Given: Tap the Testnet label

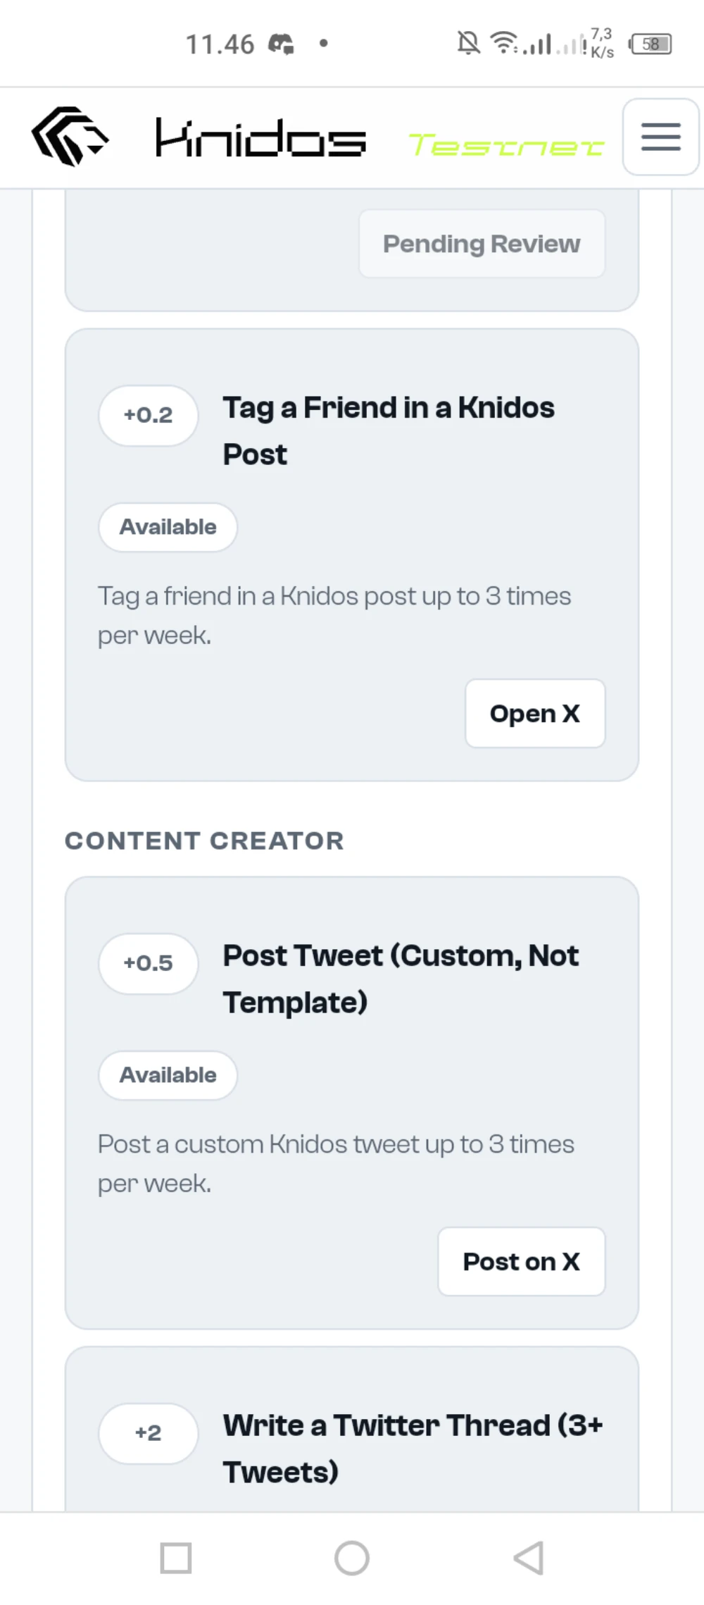Looking at the screenshot, I should pyautogui.click(x=506, y=145).
